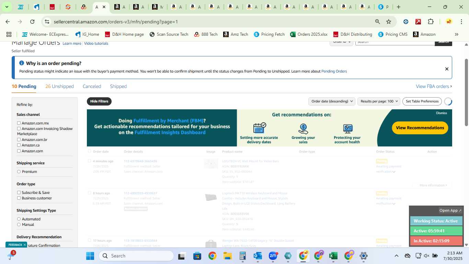Open the Chrome apps grid in bookmarks bar
469x264 pixels.
(x=9, y=34)
